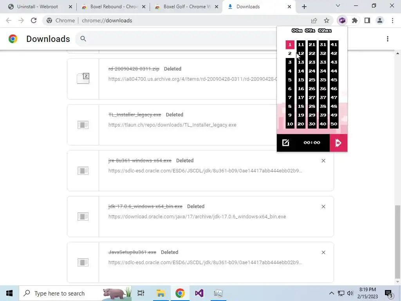Click the search magnifier in Downloads header
The width and height of the screenshot is (401, 301).
click(x=83, y=39)
